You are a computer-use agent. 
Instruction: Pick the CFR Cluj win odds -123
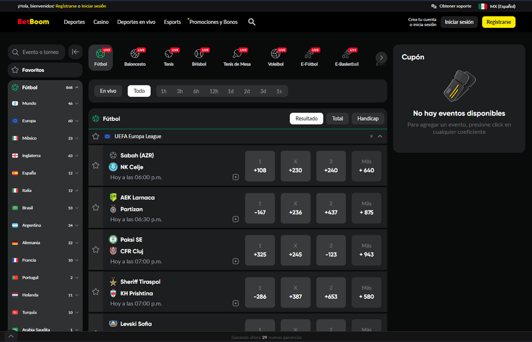pos(331,250)
